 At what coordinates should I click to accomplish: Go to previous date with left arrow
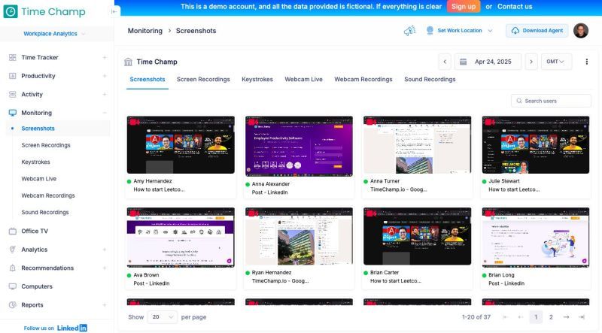[445, 62]
